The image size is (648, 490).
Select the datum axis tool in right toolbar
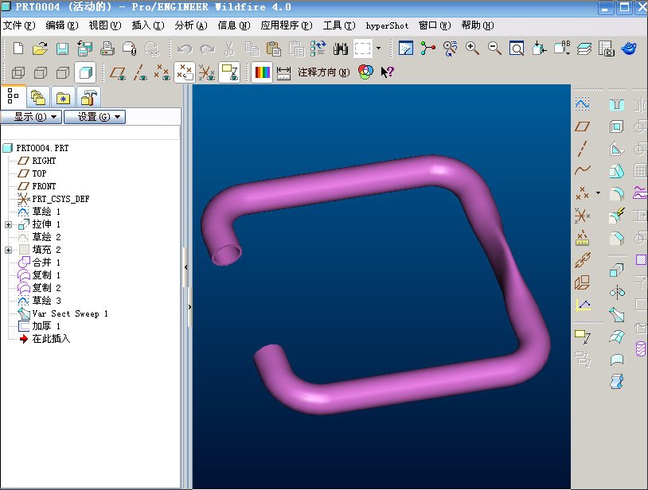click(x=582, y=149)
